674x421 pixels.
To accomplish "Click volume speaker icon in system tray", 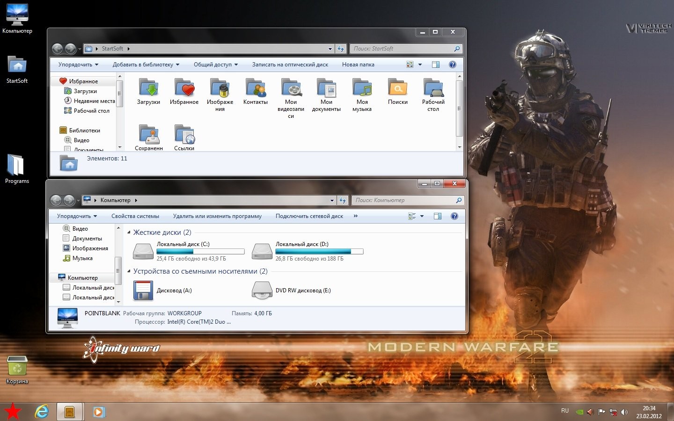I will click(624, 412).
